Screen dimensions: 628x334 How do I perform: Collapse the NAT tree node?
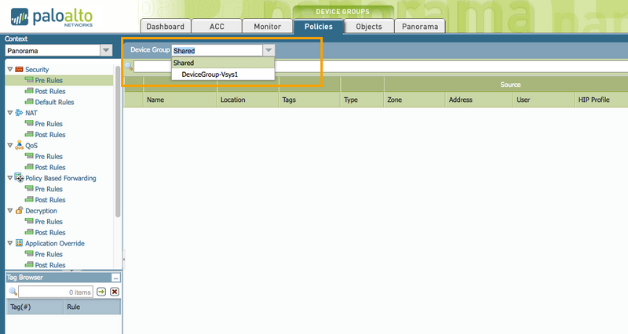10,113
